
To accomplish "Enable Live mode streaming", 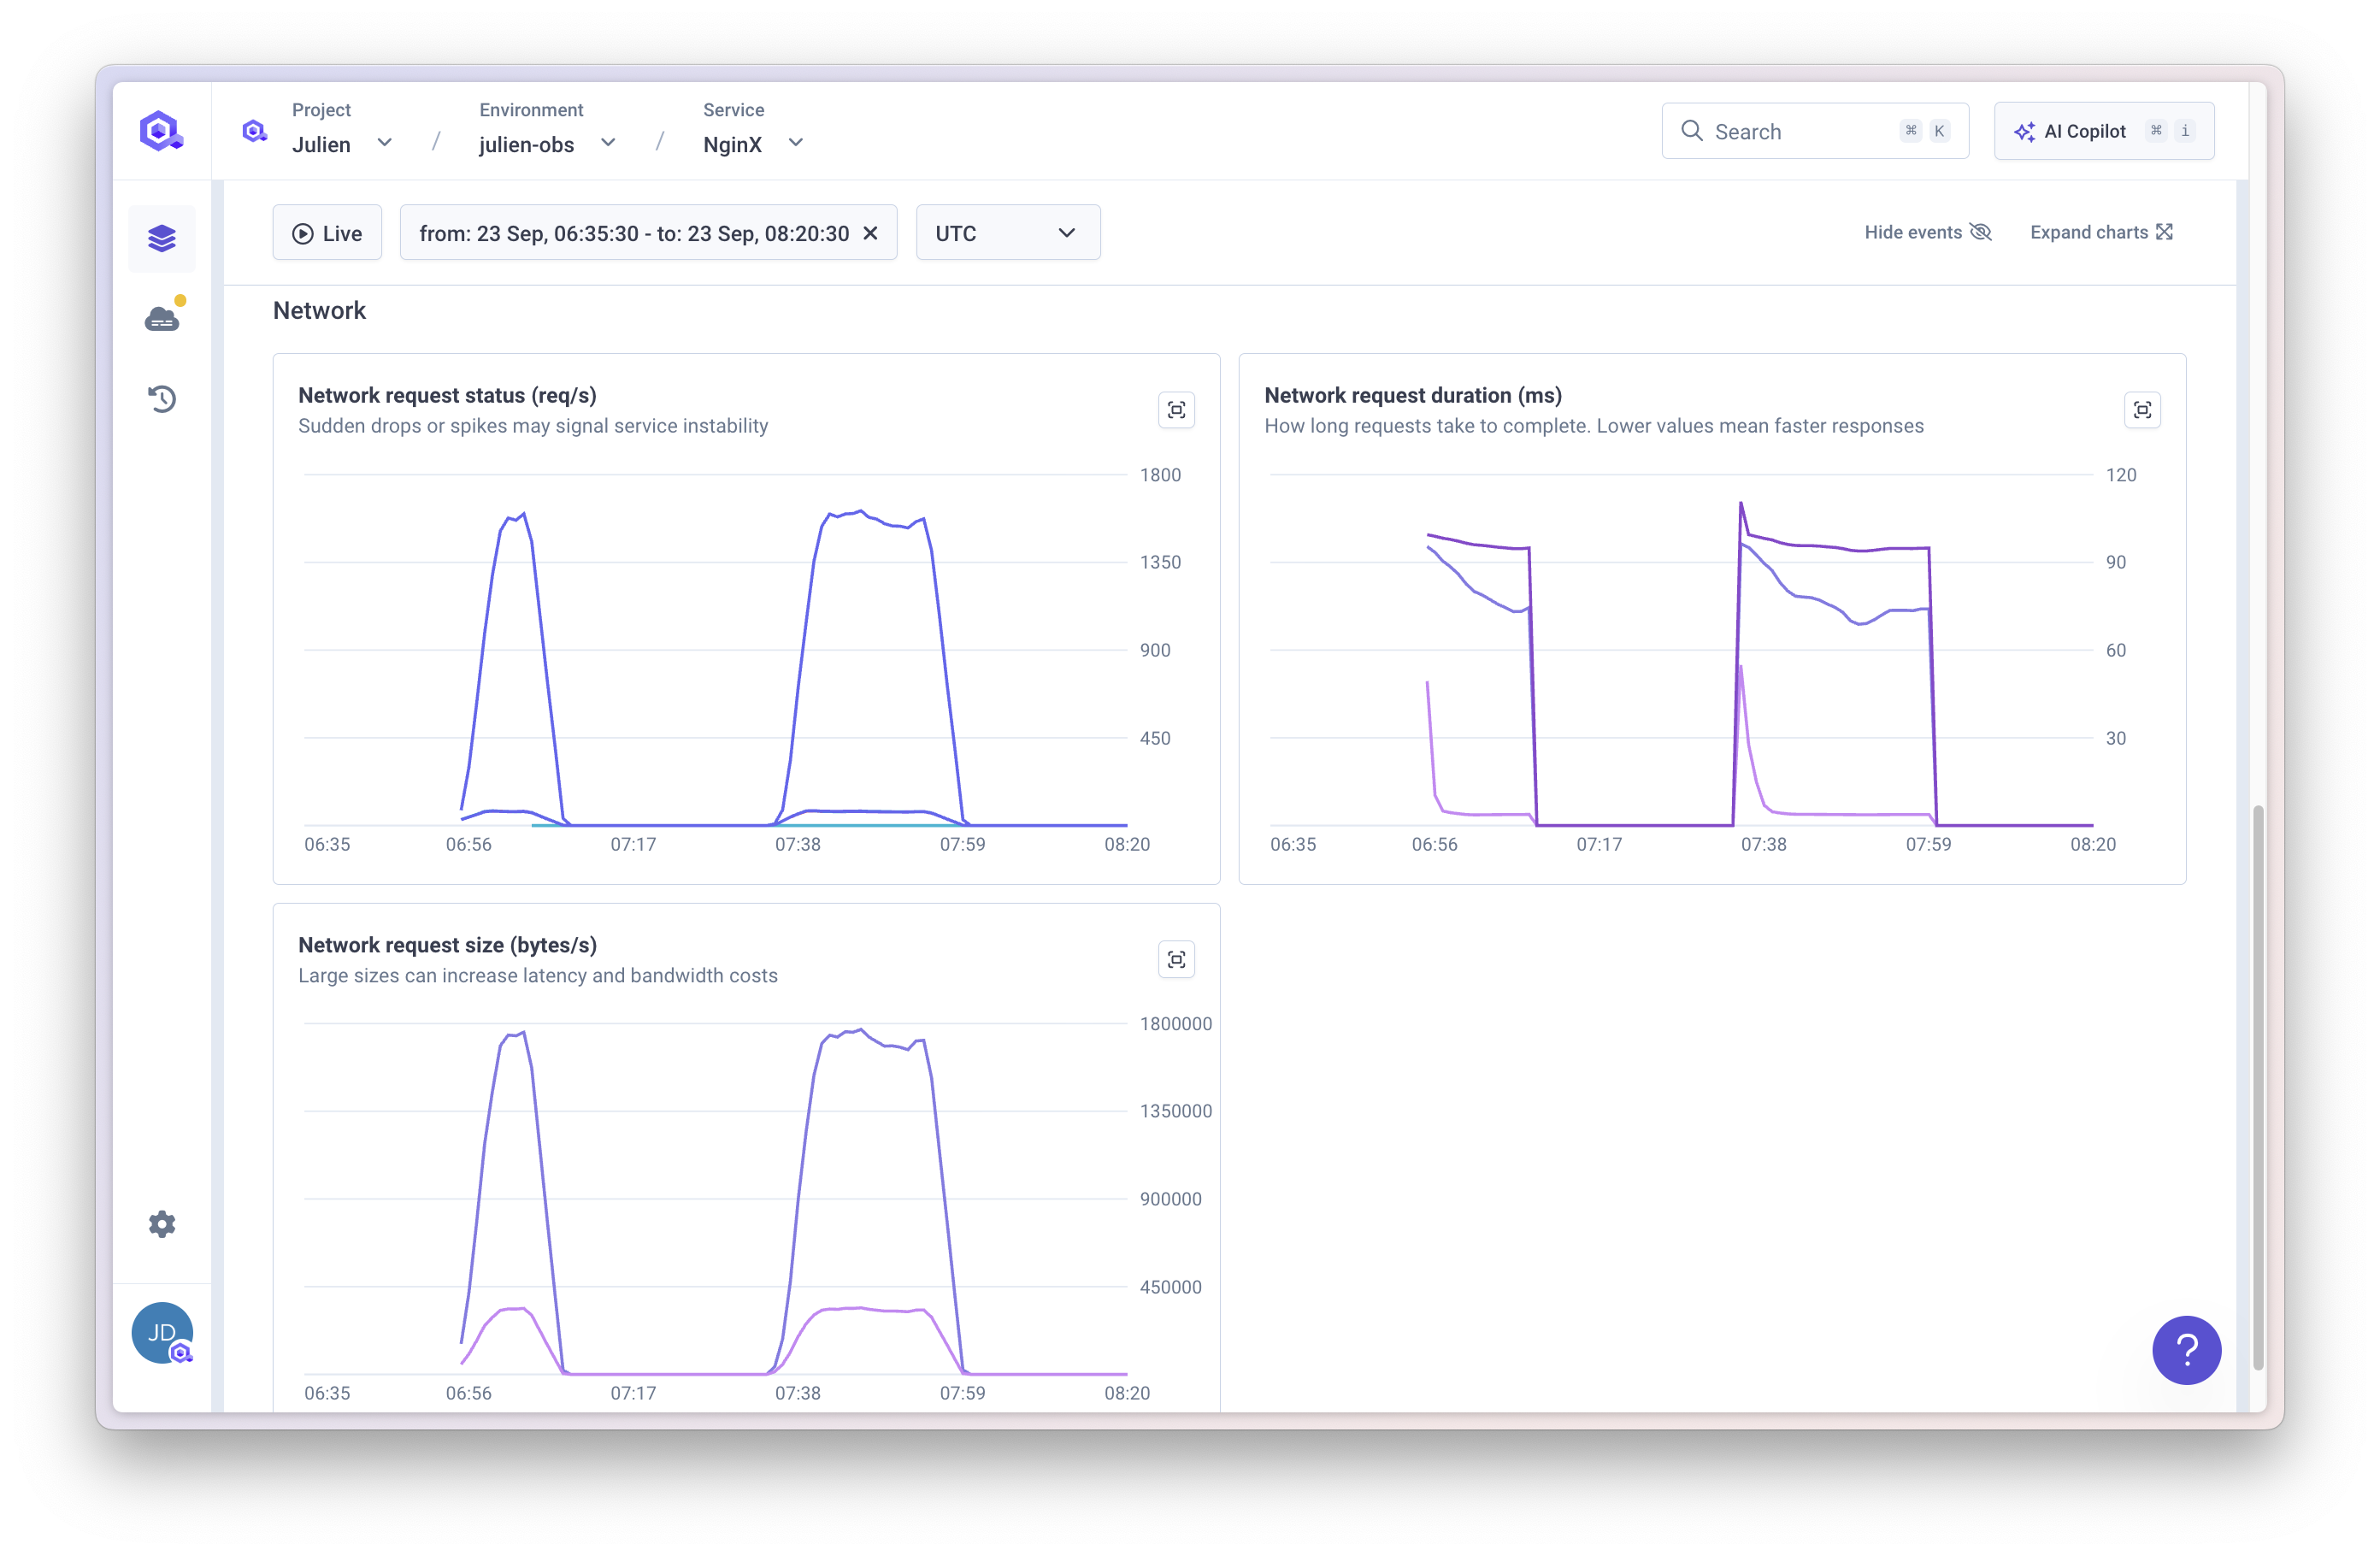I will pos(327,232).
